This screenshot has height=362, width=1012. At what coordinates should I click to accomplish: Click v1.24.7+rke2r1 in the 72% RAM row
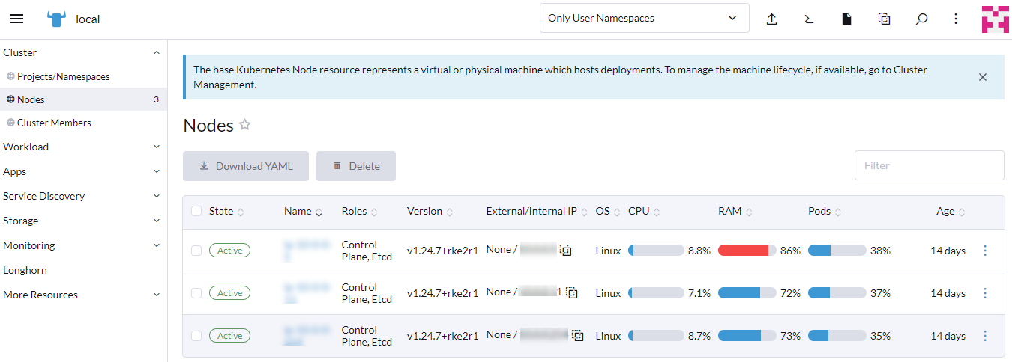[x=442, y=293]
